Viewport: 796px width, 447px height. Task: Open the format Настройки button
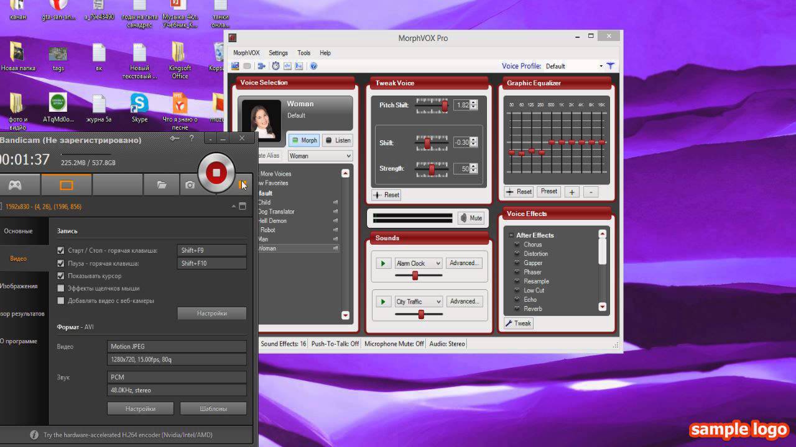pyautogui.click(x=140, y=409)
